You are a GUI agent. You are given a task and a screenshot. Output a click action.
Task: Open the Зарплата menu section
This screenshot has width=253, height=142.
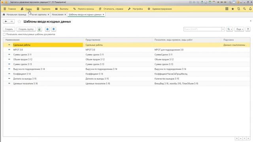46,9
